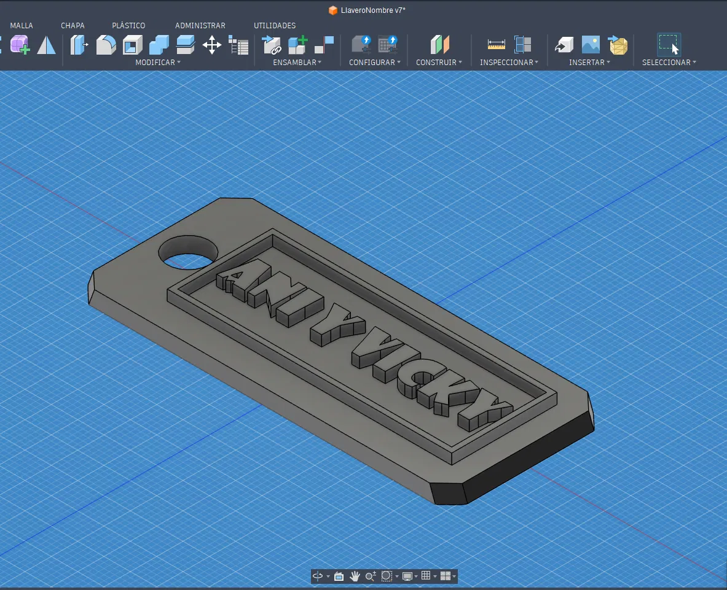Activate the Shell tool icon
This screenshot has width=727, height=590.
[132, 45]
